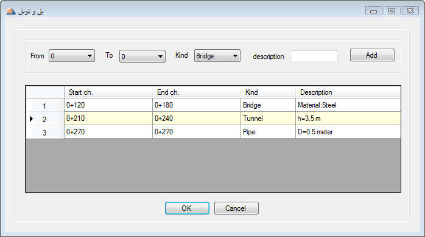Screen dimensions: 425x237
Task: Open the From chainage dropdown
Action: tap(72, 56)
